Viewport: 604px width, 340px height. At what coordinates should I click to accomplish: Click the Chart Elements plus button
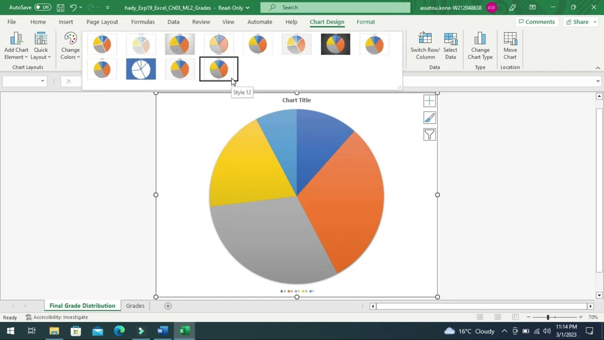click(429, 101)
